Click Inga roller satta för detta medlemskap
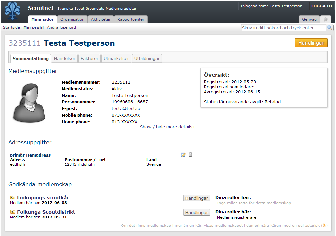This screenshot has height=236, width=336. (x=254, y=203)
